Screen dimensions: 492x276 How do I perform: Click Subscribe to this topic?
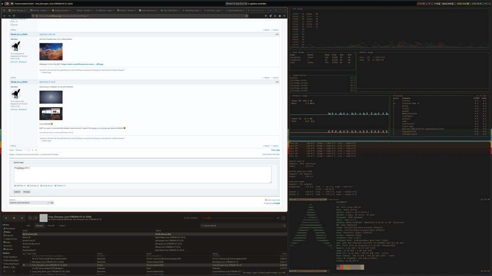271,154
